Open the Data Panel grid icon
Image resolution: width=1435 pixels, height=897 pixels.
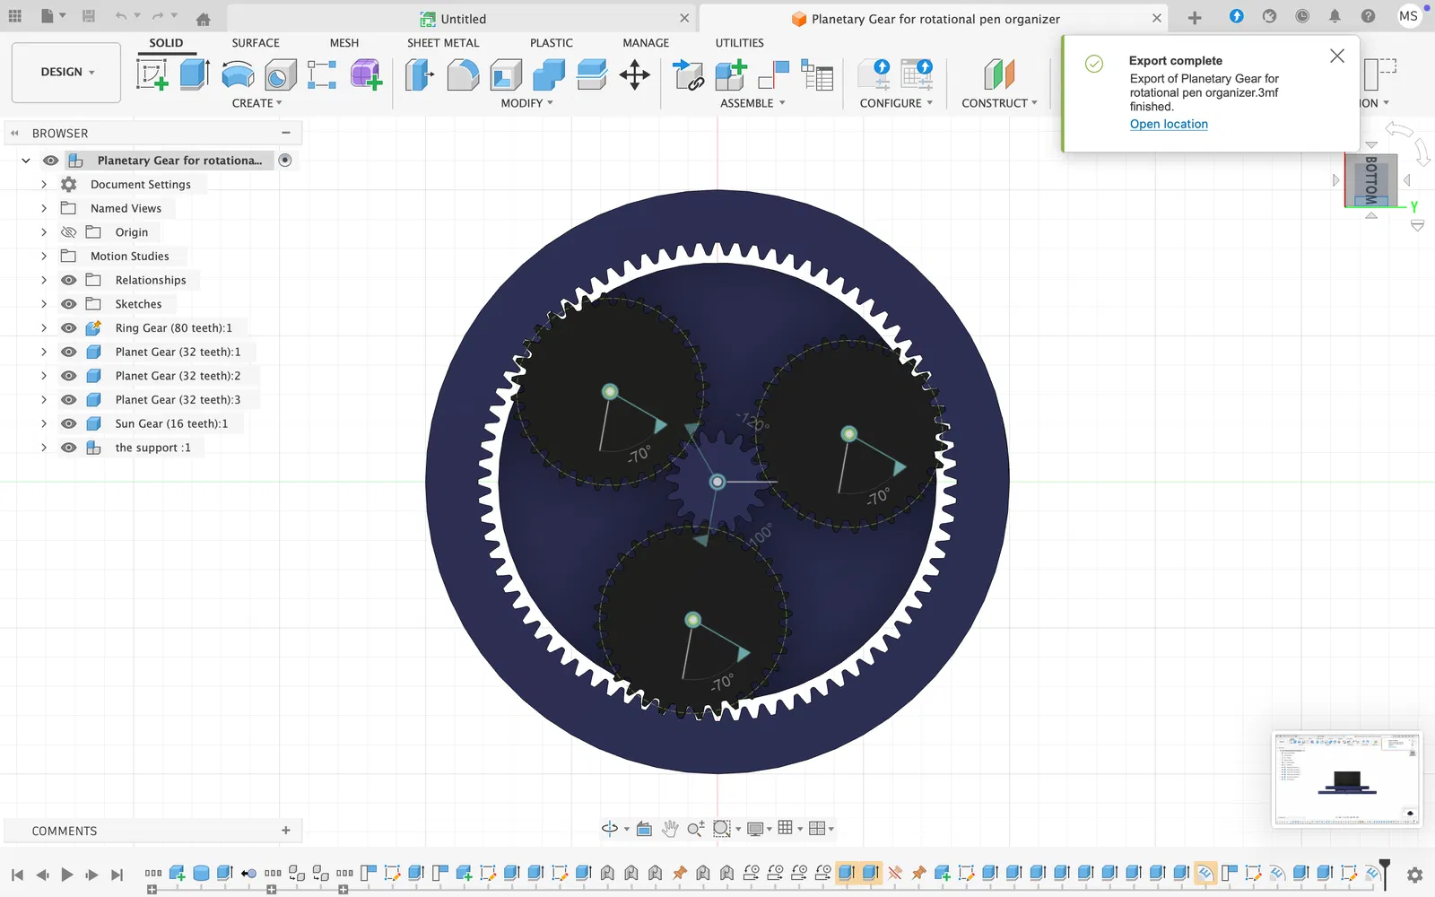14,17
